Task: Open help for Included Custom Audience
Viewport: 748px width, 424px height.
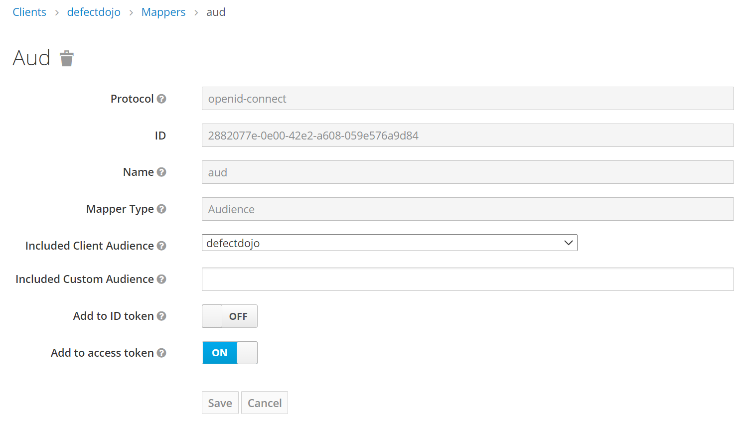Action: [162, 279]
